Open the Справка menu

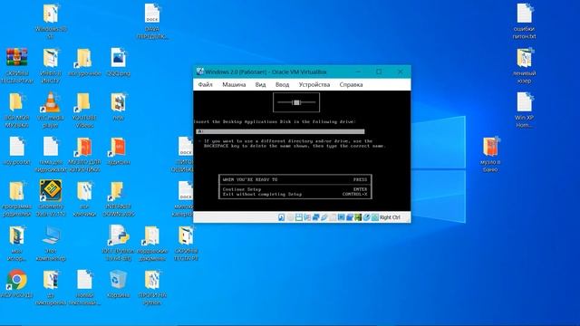351,84
